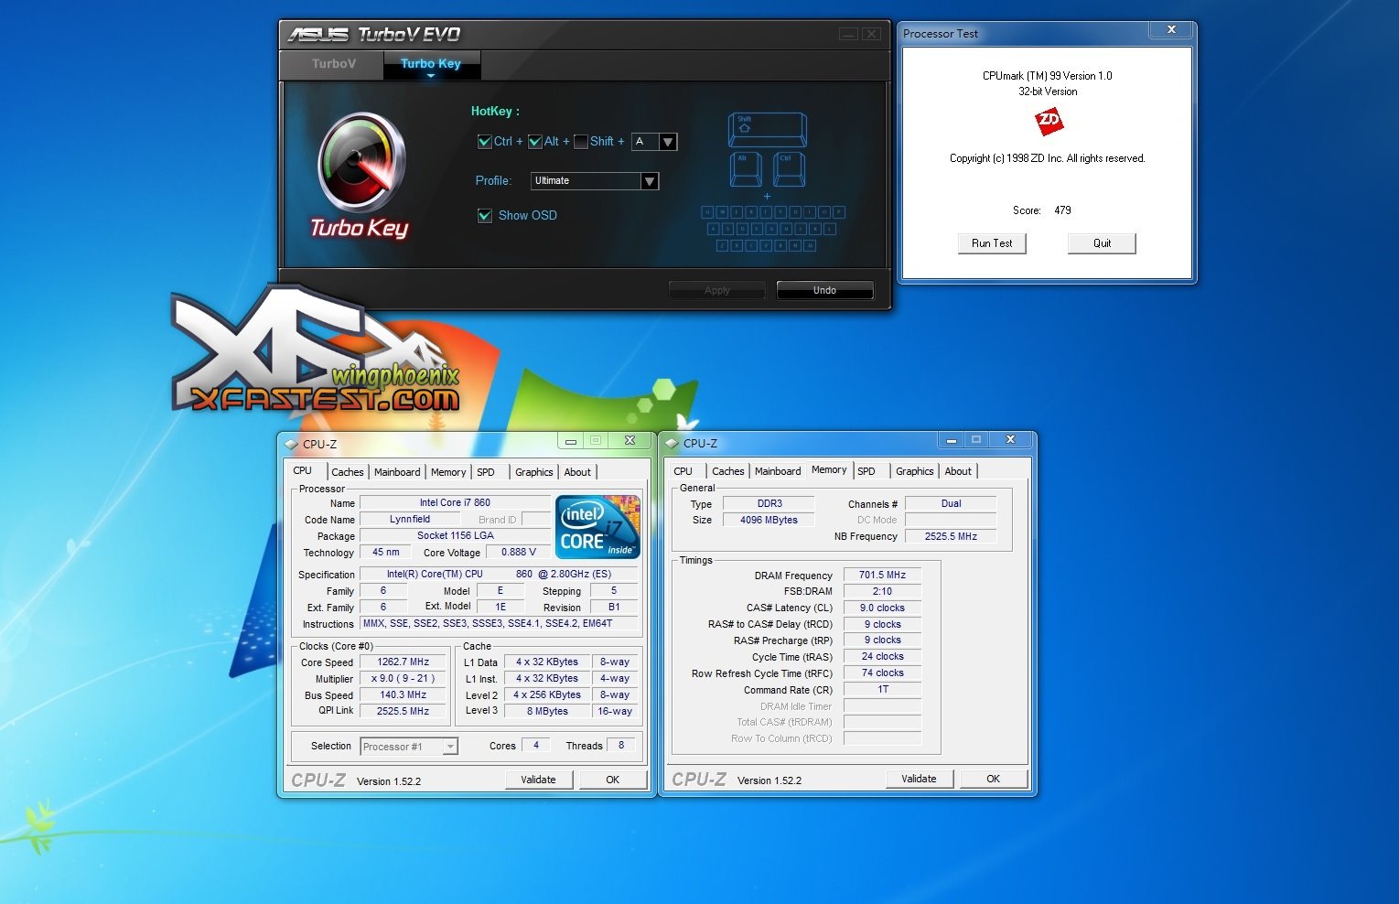Click OK in left CPU-Z window
The image size is (1399, 904).
click(613, 780)
